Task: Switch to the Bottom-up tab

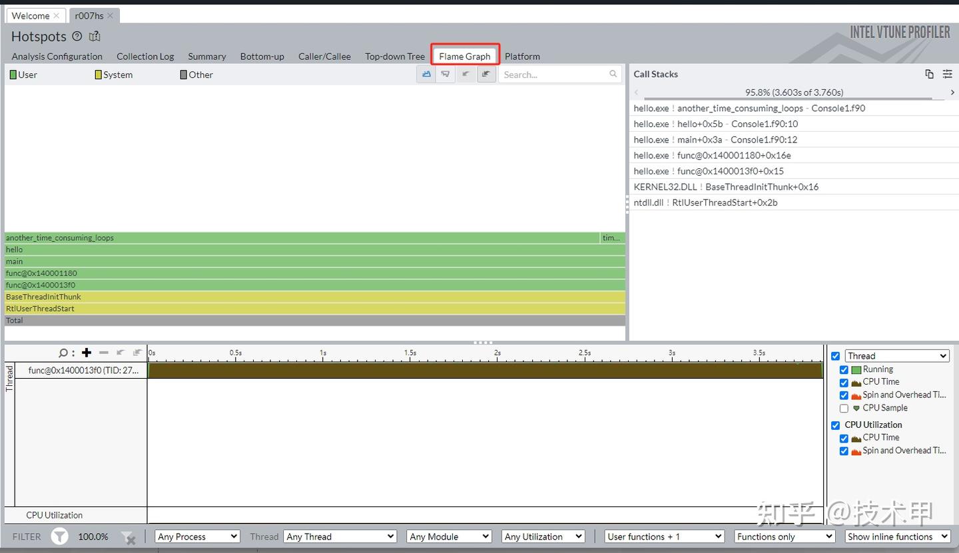Action: (262, 56)
